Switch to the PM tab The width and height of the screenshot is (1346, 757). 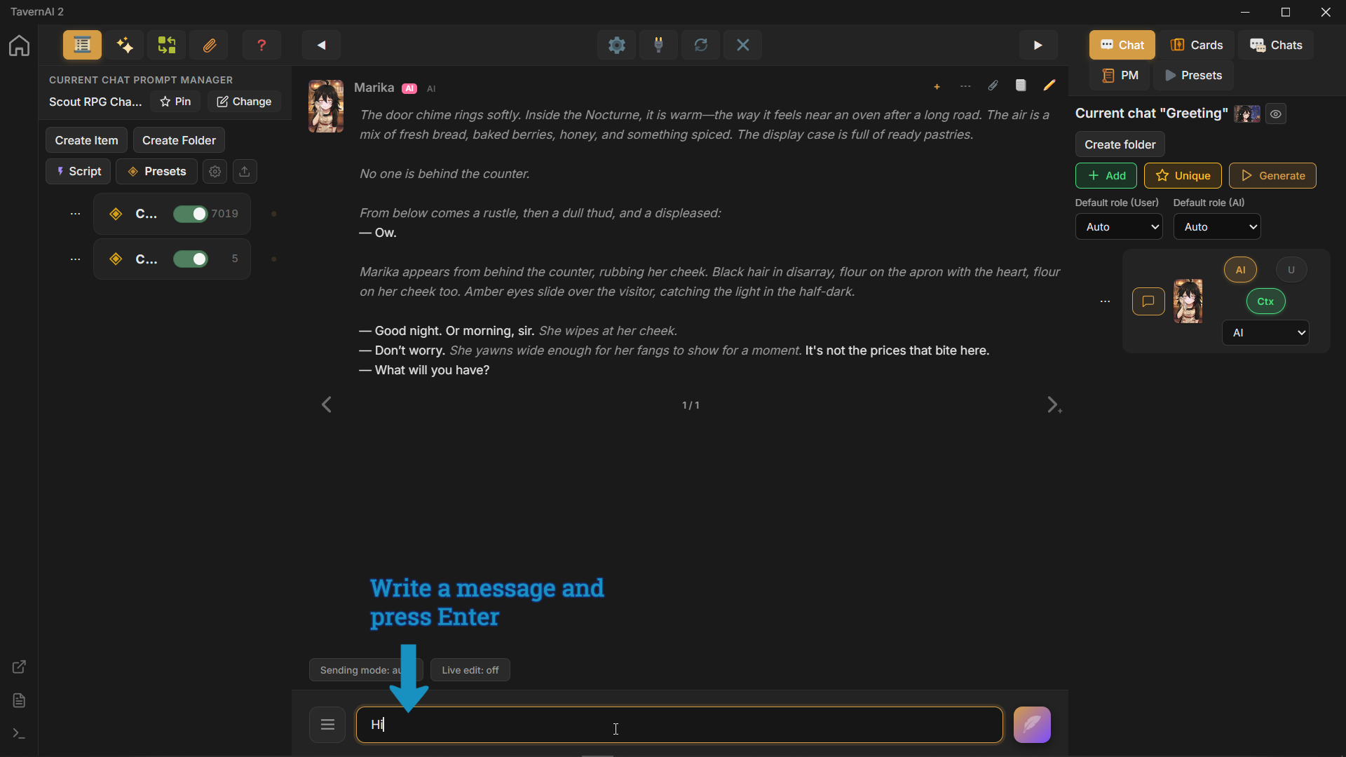coord(1120,75)
